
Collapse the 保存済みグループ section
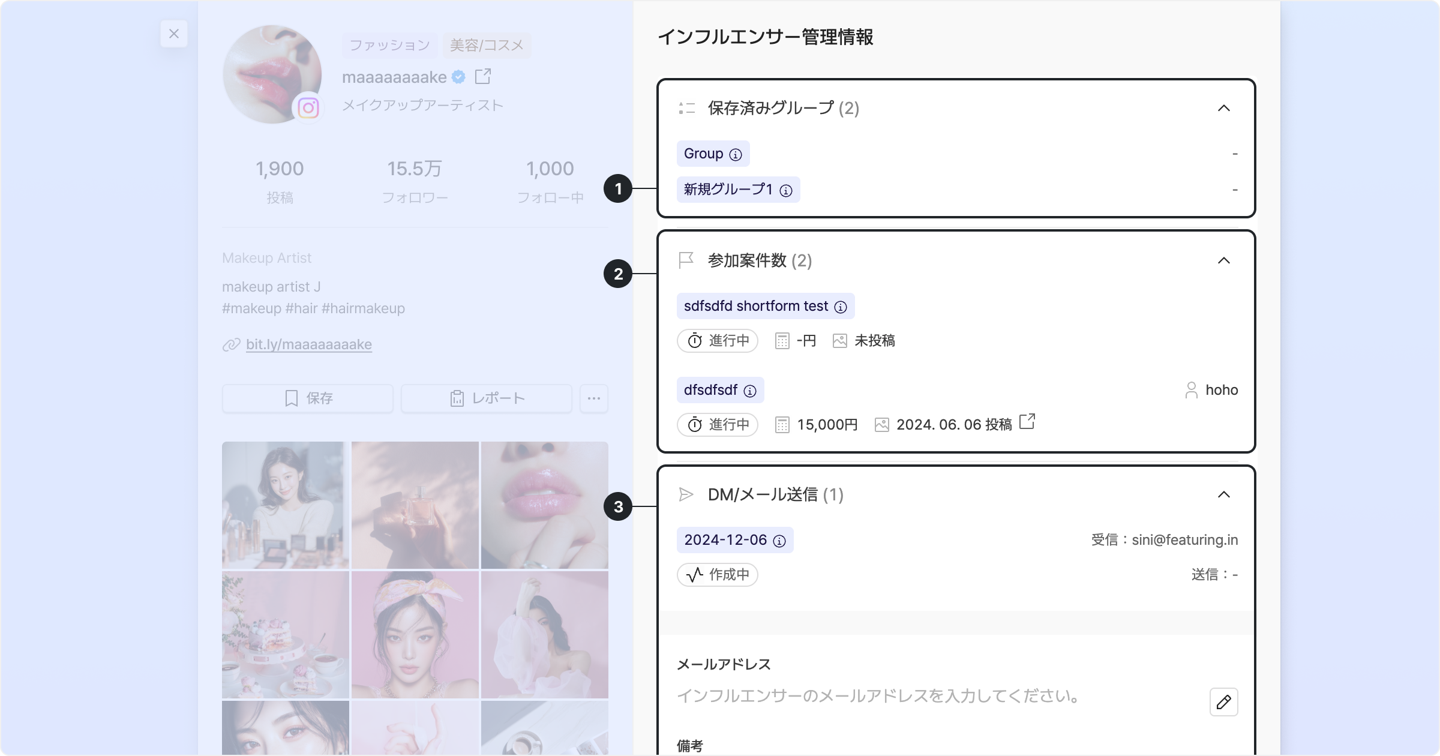[x=1223, y=108]
